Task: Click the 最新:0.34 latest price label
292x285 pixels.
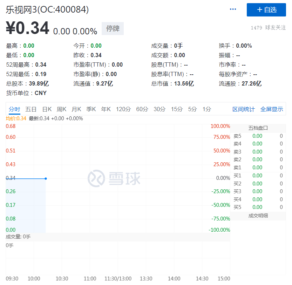Action: 56,118
